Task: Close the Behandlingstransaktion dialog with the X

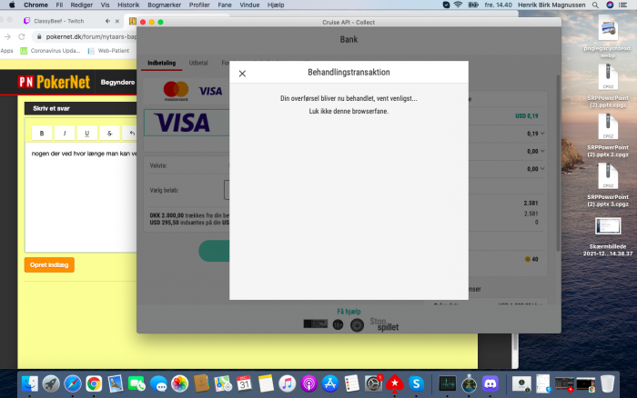Action: coord(242,74)
